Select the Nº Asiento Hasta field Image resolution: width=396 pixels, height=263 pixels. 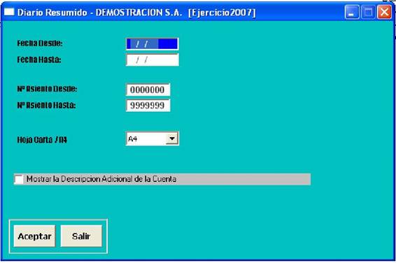tap(148, 105)
